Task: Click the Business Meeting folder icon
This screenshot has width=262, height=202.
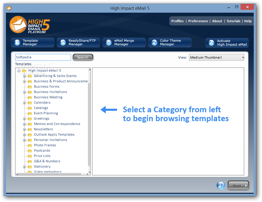Action: pyautogui.click(x=30, y=97)
